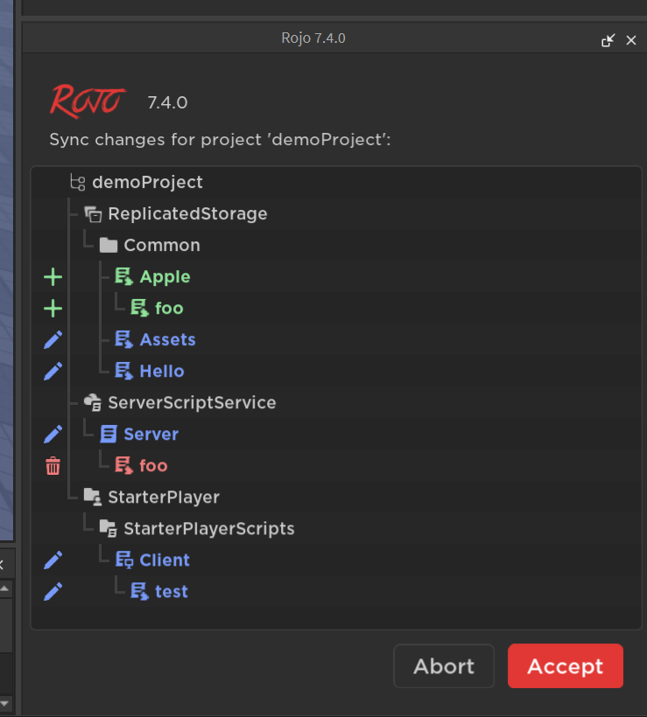Click the green foo module script icon
647x717 pixels.
(140, 308)
